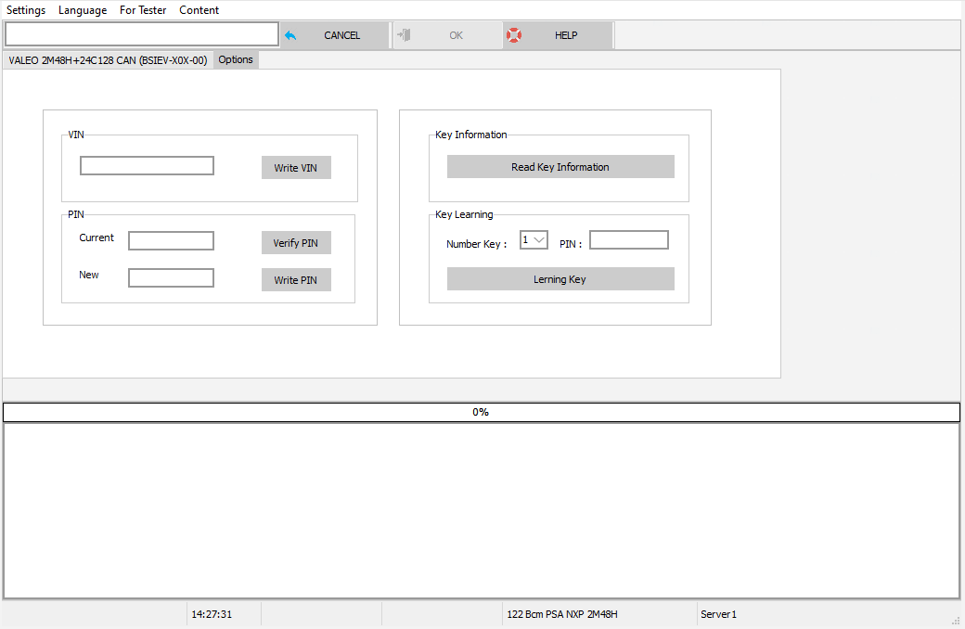Click the 0% progress bar
Viewport: 965px width, 629px height.
click(482, 411)
